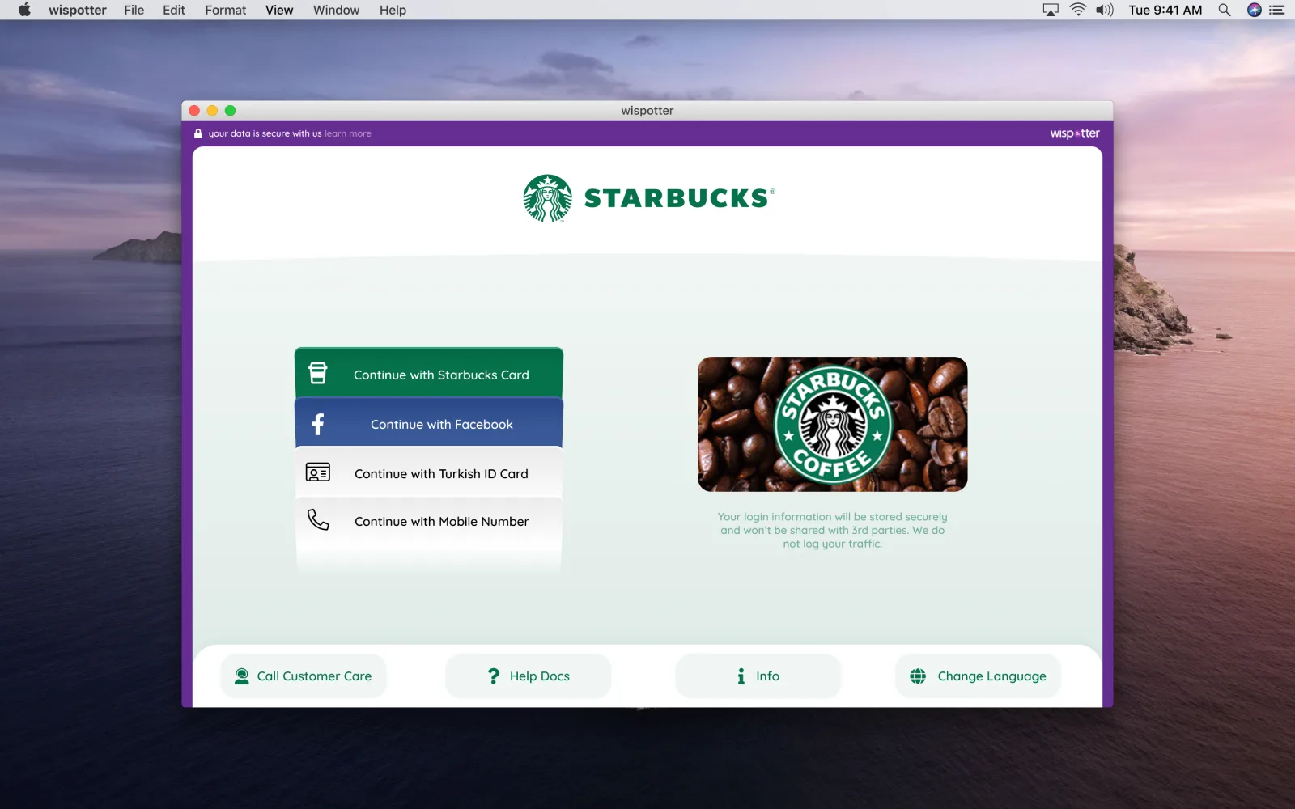This screenshot has width=1295, height=809.
Task: Click the volume icon in the menu bar
Action: pyautogui.click(x=1105, y=10)
